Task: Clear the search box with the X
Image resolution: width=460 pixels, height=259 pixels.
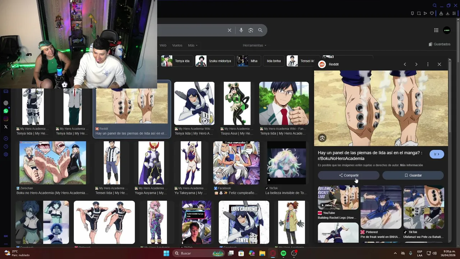Action: tap(230, 30)
